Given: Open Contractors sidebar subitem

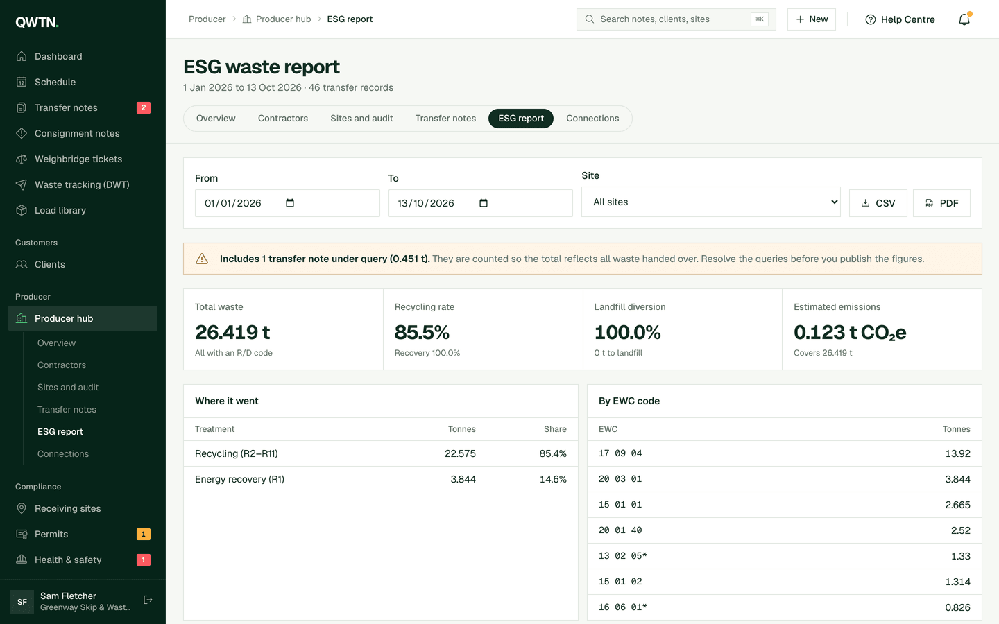Looking at the screenshot, I should click(62, 365).
